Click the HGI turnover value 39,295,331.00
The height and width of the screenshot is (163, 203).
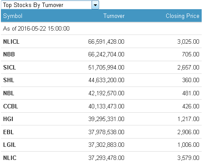click(106, 119)
